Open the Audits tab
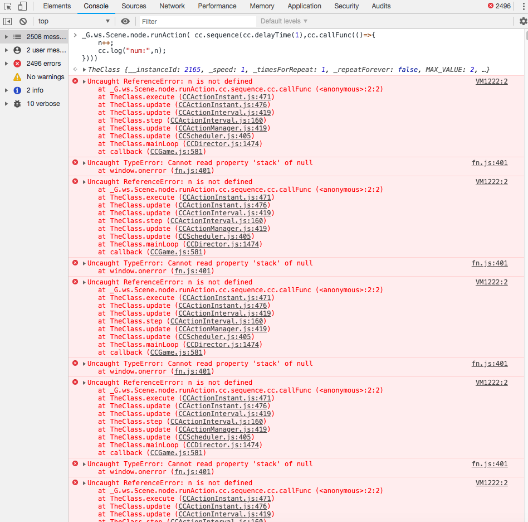Viewport: 528px width, 522px height. point(381,6)
